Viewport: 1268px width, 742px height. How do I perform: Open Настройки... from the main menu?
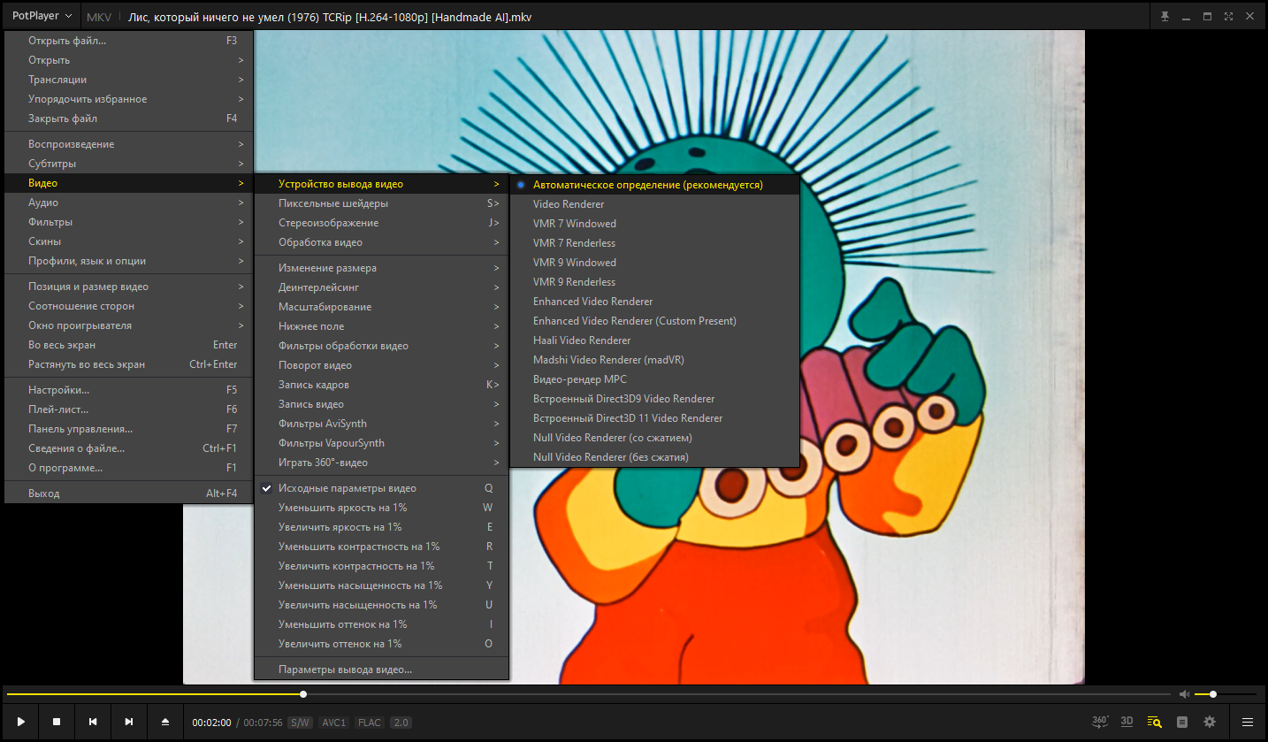(x=58, y=390)
